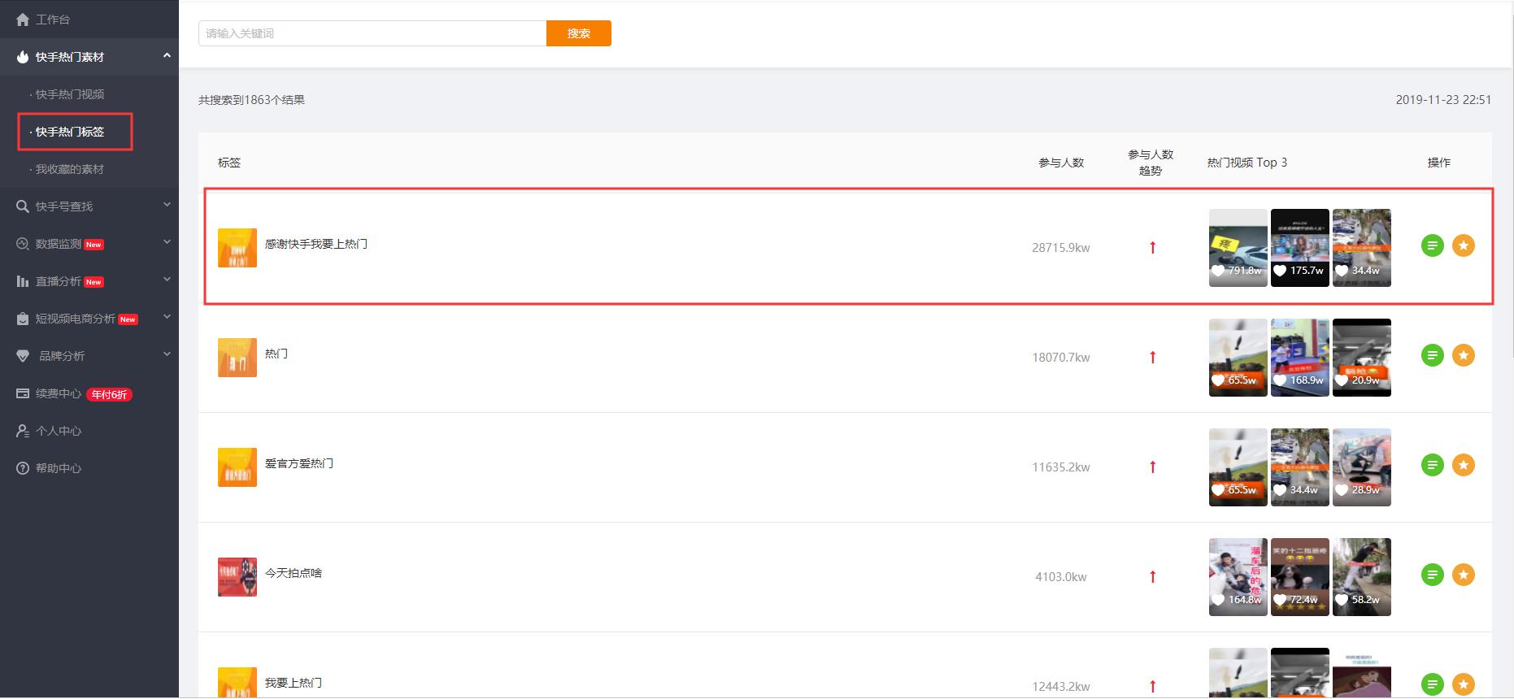
Task: Open the 168.9w likes video thumbnail
Action: pyautogui.click(x=1300, y=358)
